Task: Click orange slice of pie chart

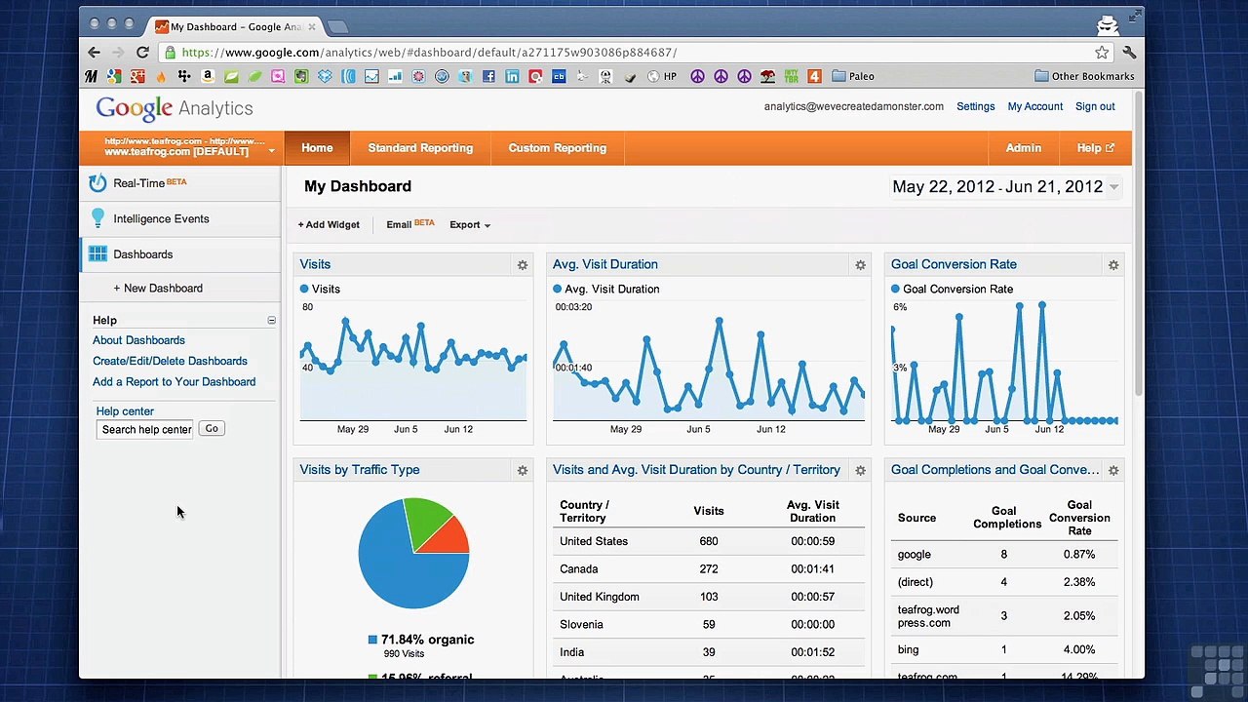Action: pyautogui.click(x=450, y=537)
